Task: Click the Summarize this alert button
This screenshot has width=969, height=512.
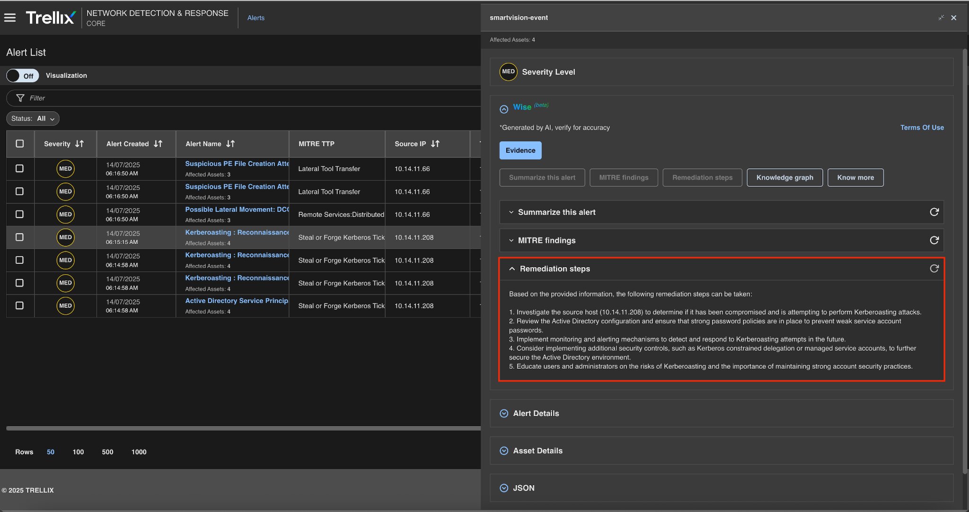Action: pos(542,178)
